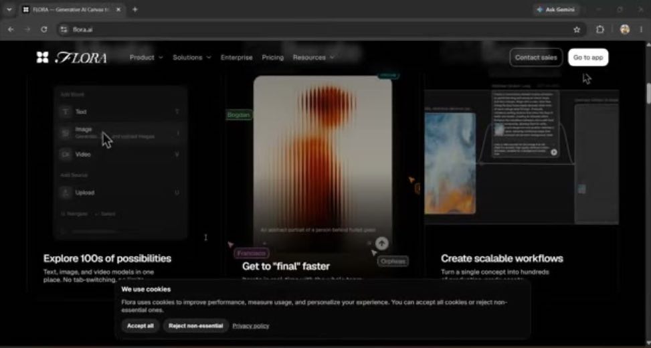Open a new browser tab with plus
Viewport: 651px width, 348px height.
[135, 9]
